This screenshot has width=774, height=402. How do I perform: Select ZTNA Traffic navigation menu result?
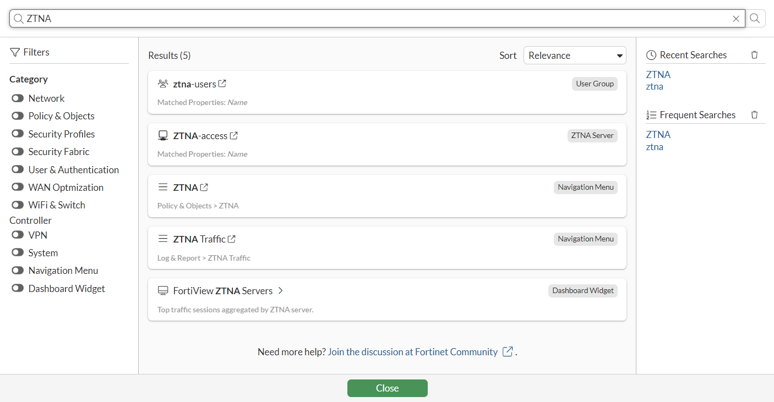[x=199, y=239]
